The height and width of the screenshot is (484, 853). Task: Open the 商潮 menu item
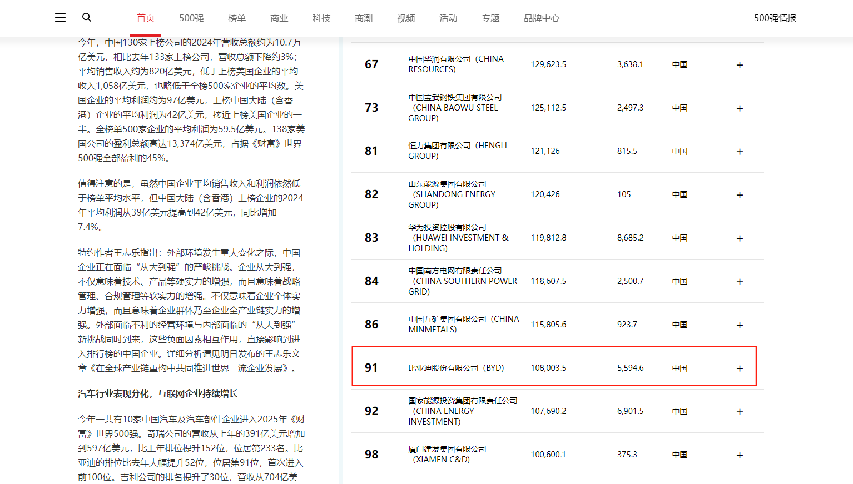(364, 18)
